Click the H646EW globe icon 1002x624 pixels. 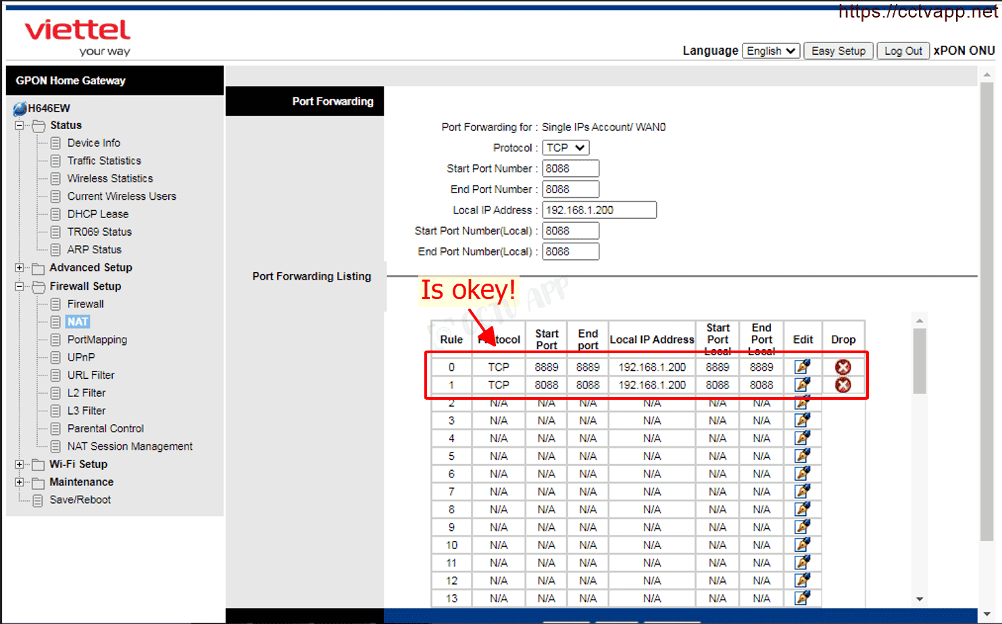click(x=20, y=108)
